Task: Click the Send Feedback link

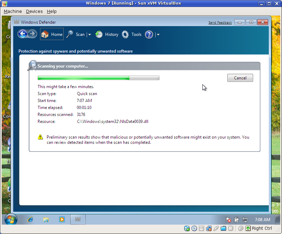Action: tap(220, 22)
